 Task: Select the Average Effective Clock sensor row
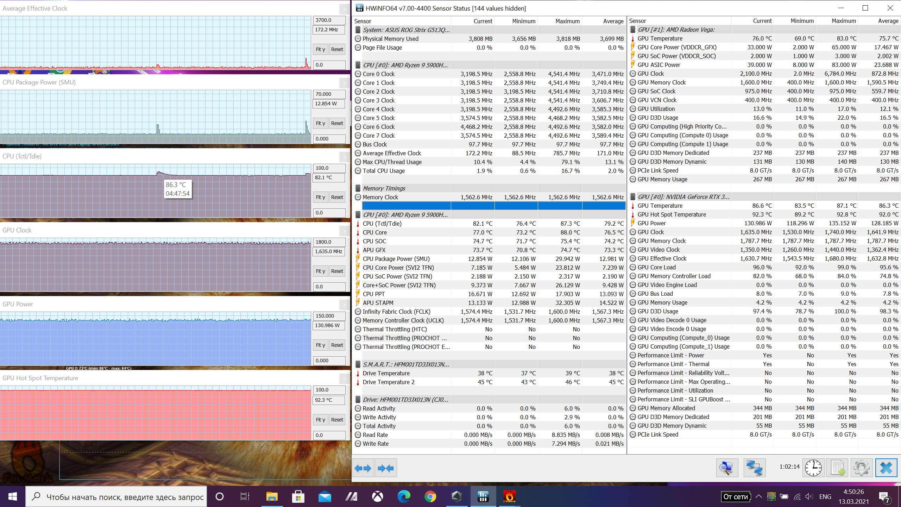tap(489, 153)
